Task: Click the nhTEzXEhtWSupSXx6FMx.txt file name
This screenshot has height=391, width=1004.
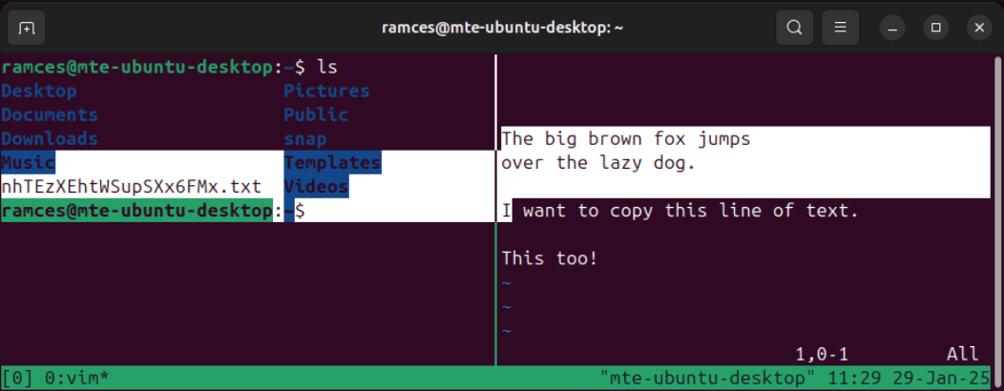Action: (132, 187)
